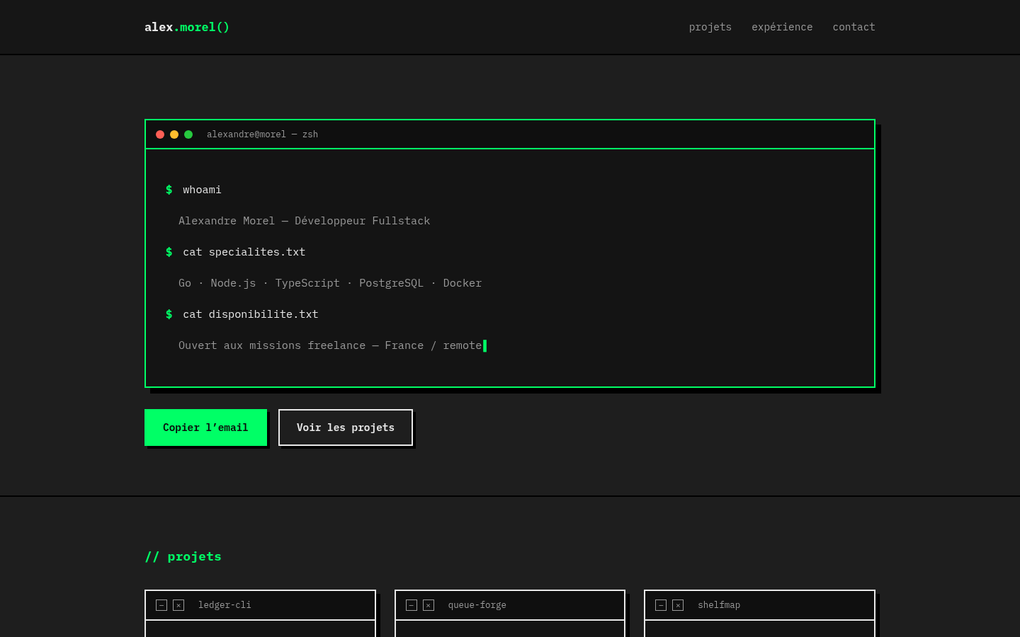Select the cat disponibilite.txt command

[x=251, y=314]
